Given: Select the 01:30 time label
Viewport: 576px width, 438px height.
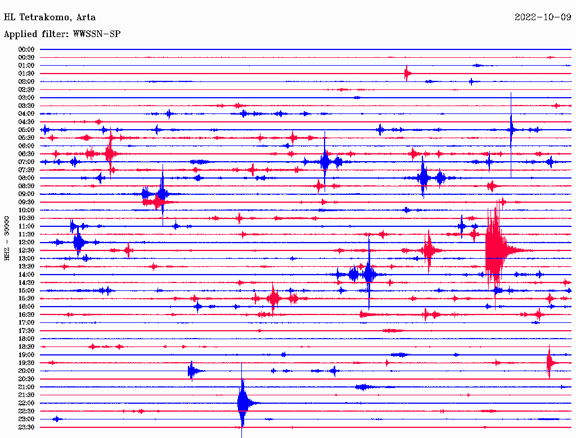Looking at the screenshot, I should coord(26,74).
